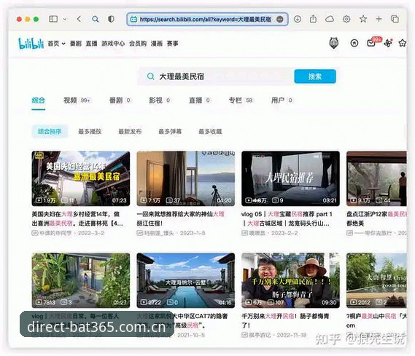Expand the 首页 dropdown arrow
This screenshot has height=356, width=415.
(63, 44)
